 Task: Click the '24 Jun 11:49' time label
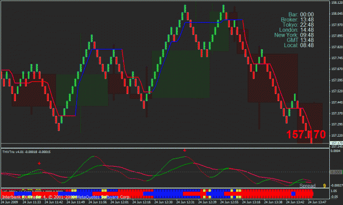click(76, 202)
